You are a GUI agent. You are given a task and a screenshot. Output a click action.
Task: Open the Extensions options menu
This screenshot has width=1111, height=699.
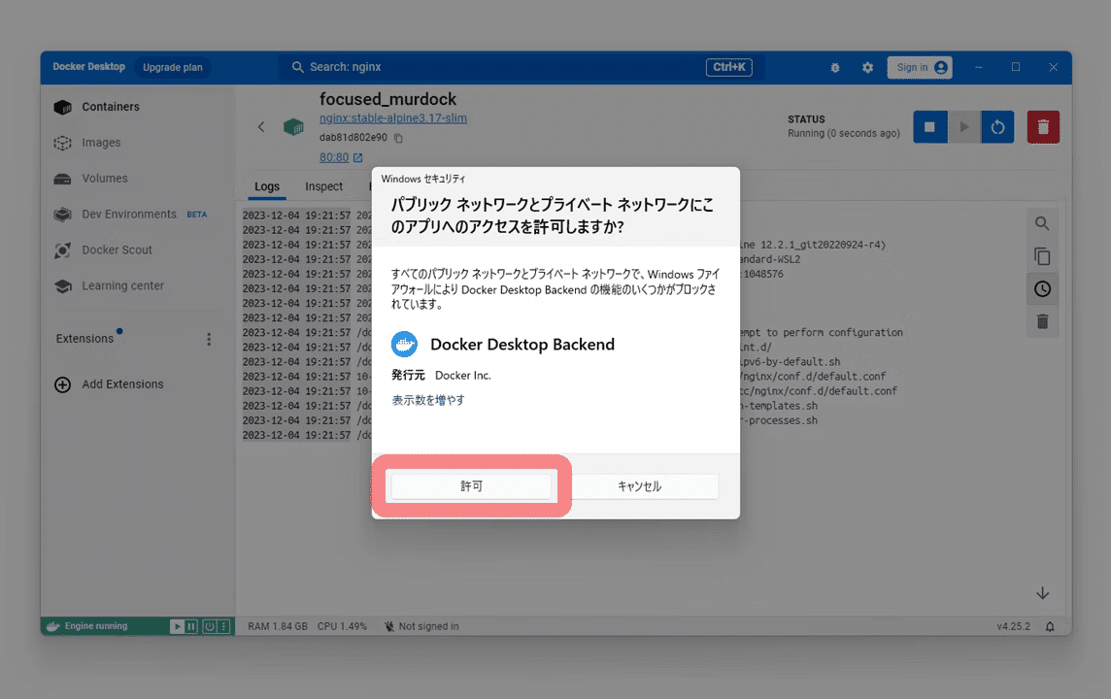(x=208, y=339)
